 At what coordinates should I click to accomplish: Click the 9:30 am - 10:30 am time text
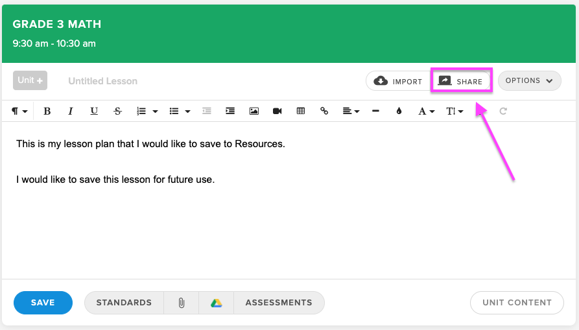click(54, 43)
